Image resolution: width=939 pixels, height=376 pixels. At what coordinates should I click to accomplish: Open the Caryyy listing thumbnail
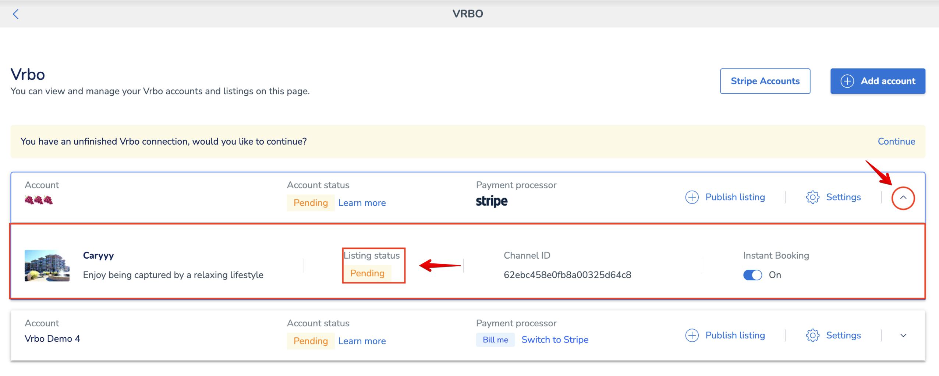click(47, 266)
